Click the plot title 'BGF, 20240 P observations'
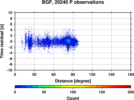134x100 pixels. [73, 2]
